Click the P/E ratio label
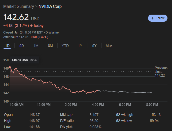The height and width of the screenshot is (131, 172). click(67, 121)
